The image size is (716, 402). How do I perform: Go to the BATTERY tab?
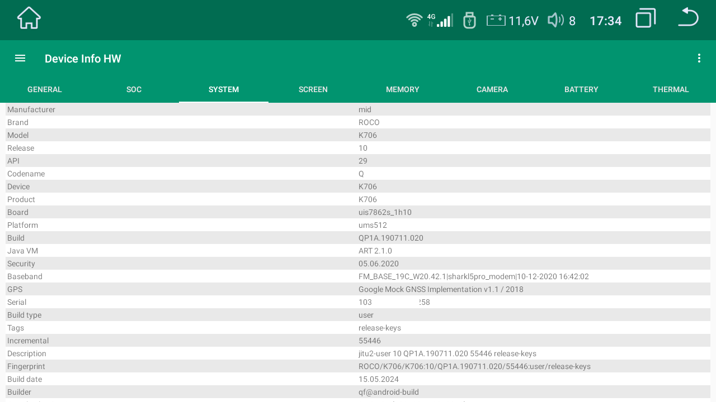pos(582,89)
